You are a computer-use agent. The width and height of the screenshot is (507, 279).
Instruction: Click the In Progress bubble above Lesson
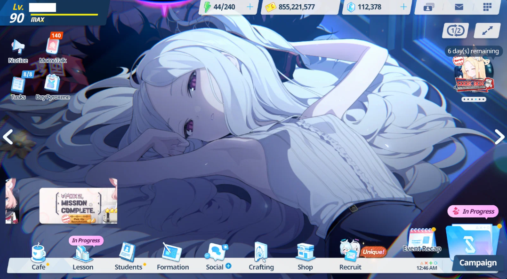pyautogui.click(x=86, y=240)
